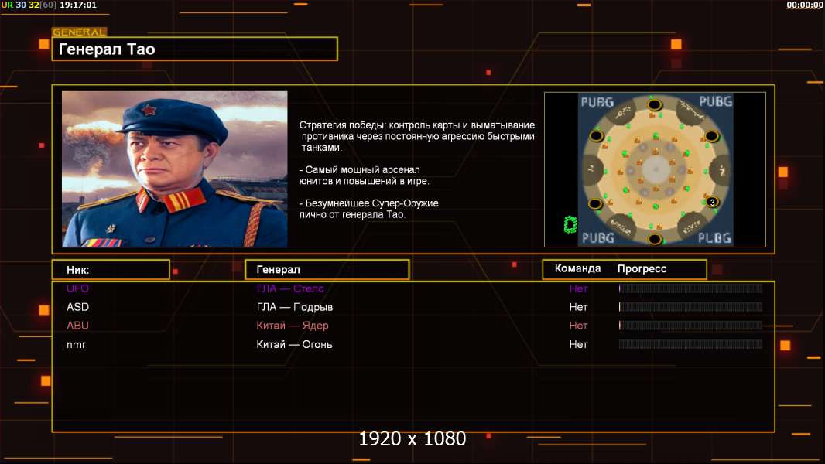Pick the upper-right black start spot on minimap
Screen dimensions: 825x464
pyautogui.click(x=711, y=136)
